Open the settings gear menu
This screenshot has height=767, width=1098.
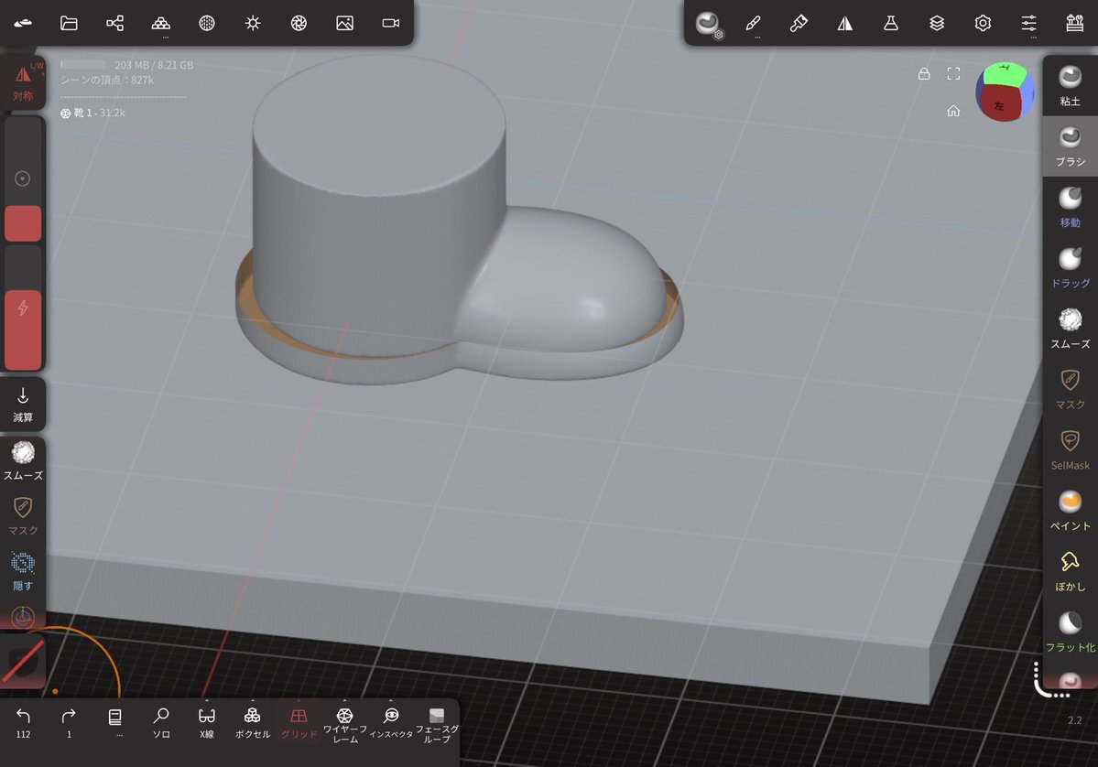tap(983, 23)
